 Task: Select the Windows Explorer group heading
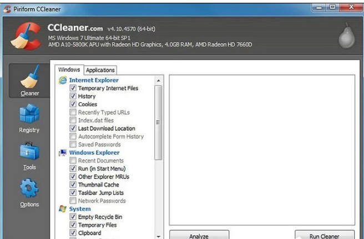point(94,153)
